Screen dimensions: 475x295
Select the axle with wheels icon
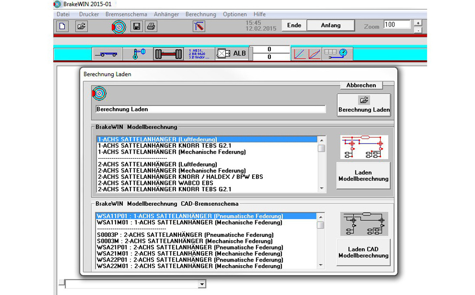click(x=169, y=54)
